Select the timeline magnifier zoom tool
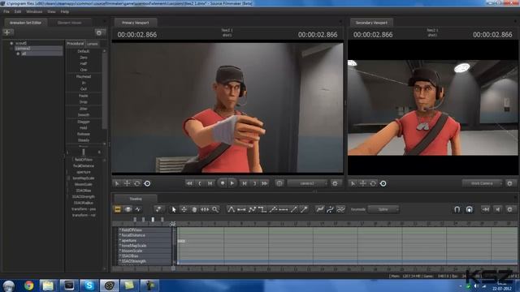Screen dimensions: 520x292 coord(215,209)
